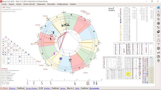This screenshot has width=161, height=90.
Task: Open the grey gear wheel icon
Action: pyautogui.click(x=158, y=48)
